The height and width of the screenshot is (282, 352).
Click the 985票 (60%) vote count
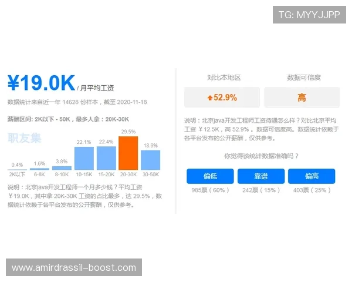click(210, 190)
